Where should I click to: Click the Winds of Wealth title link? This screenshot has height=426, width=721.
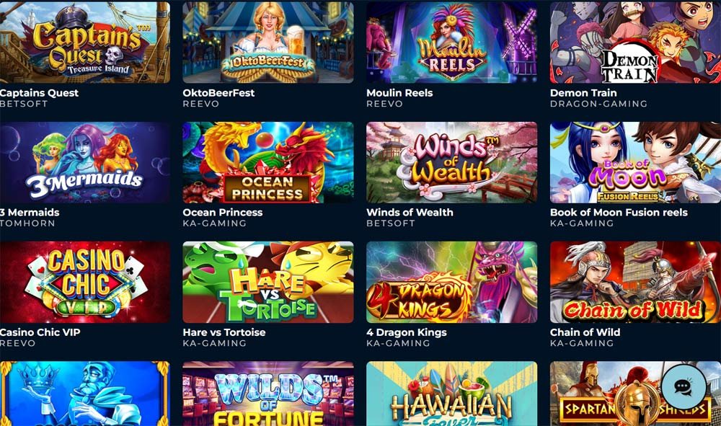pos(410,213)
